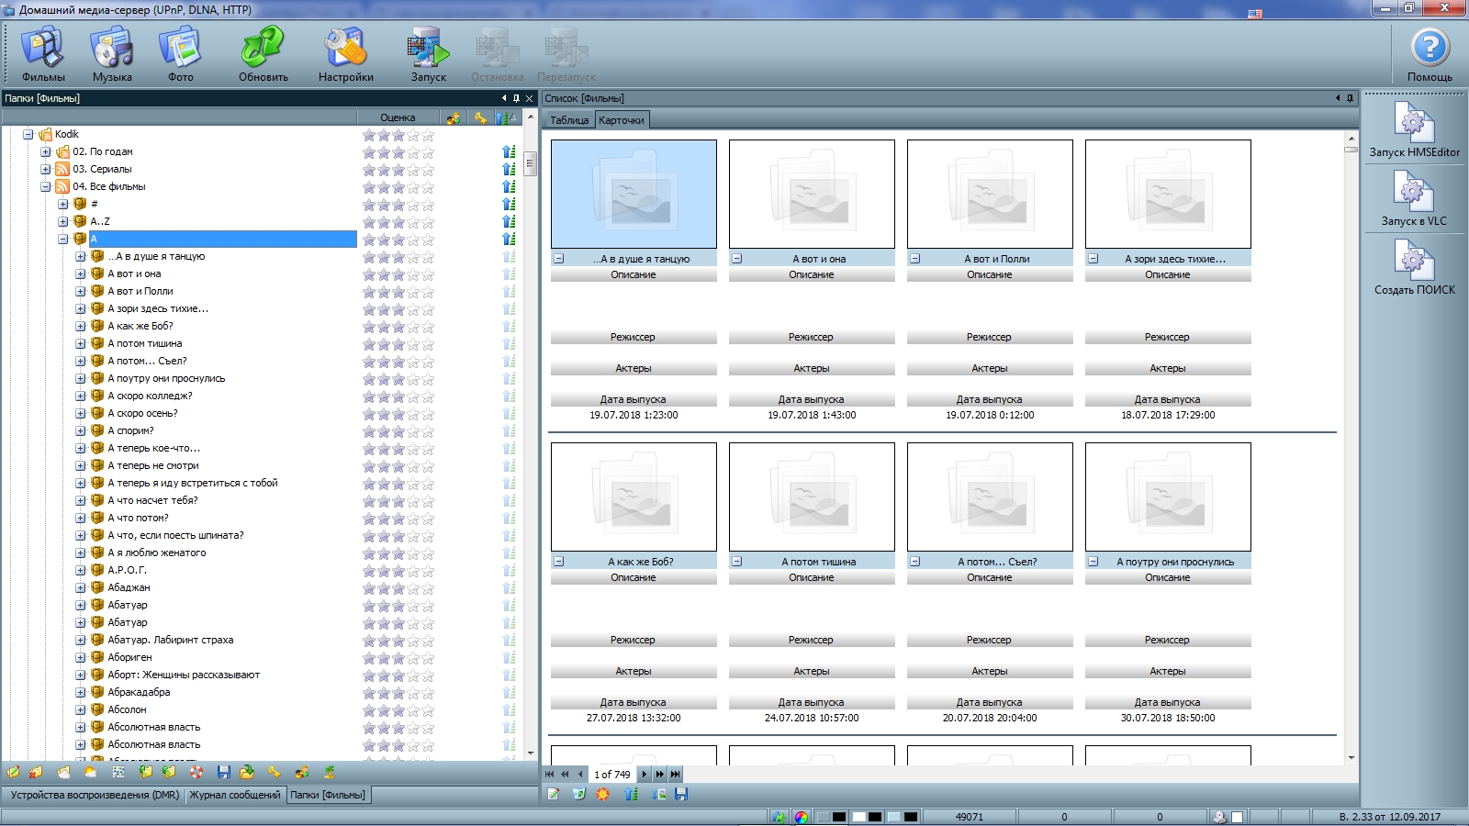
Task: Switch to the Таблица tab
Action: pos(569,120)
